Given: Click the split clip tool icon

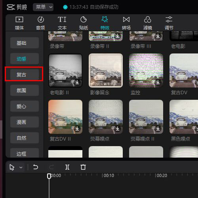Looking at the screenshot, I should [67, 167].
